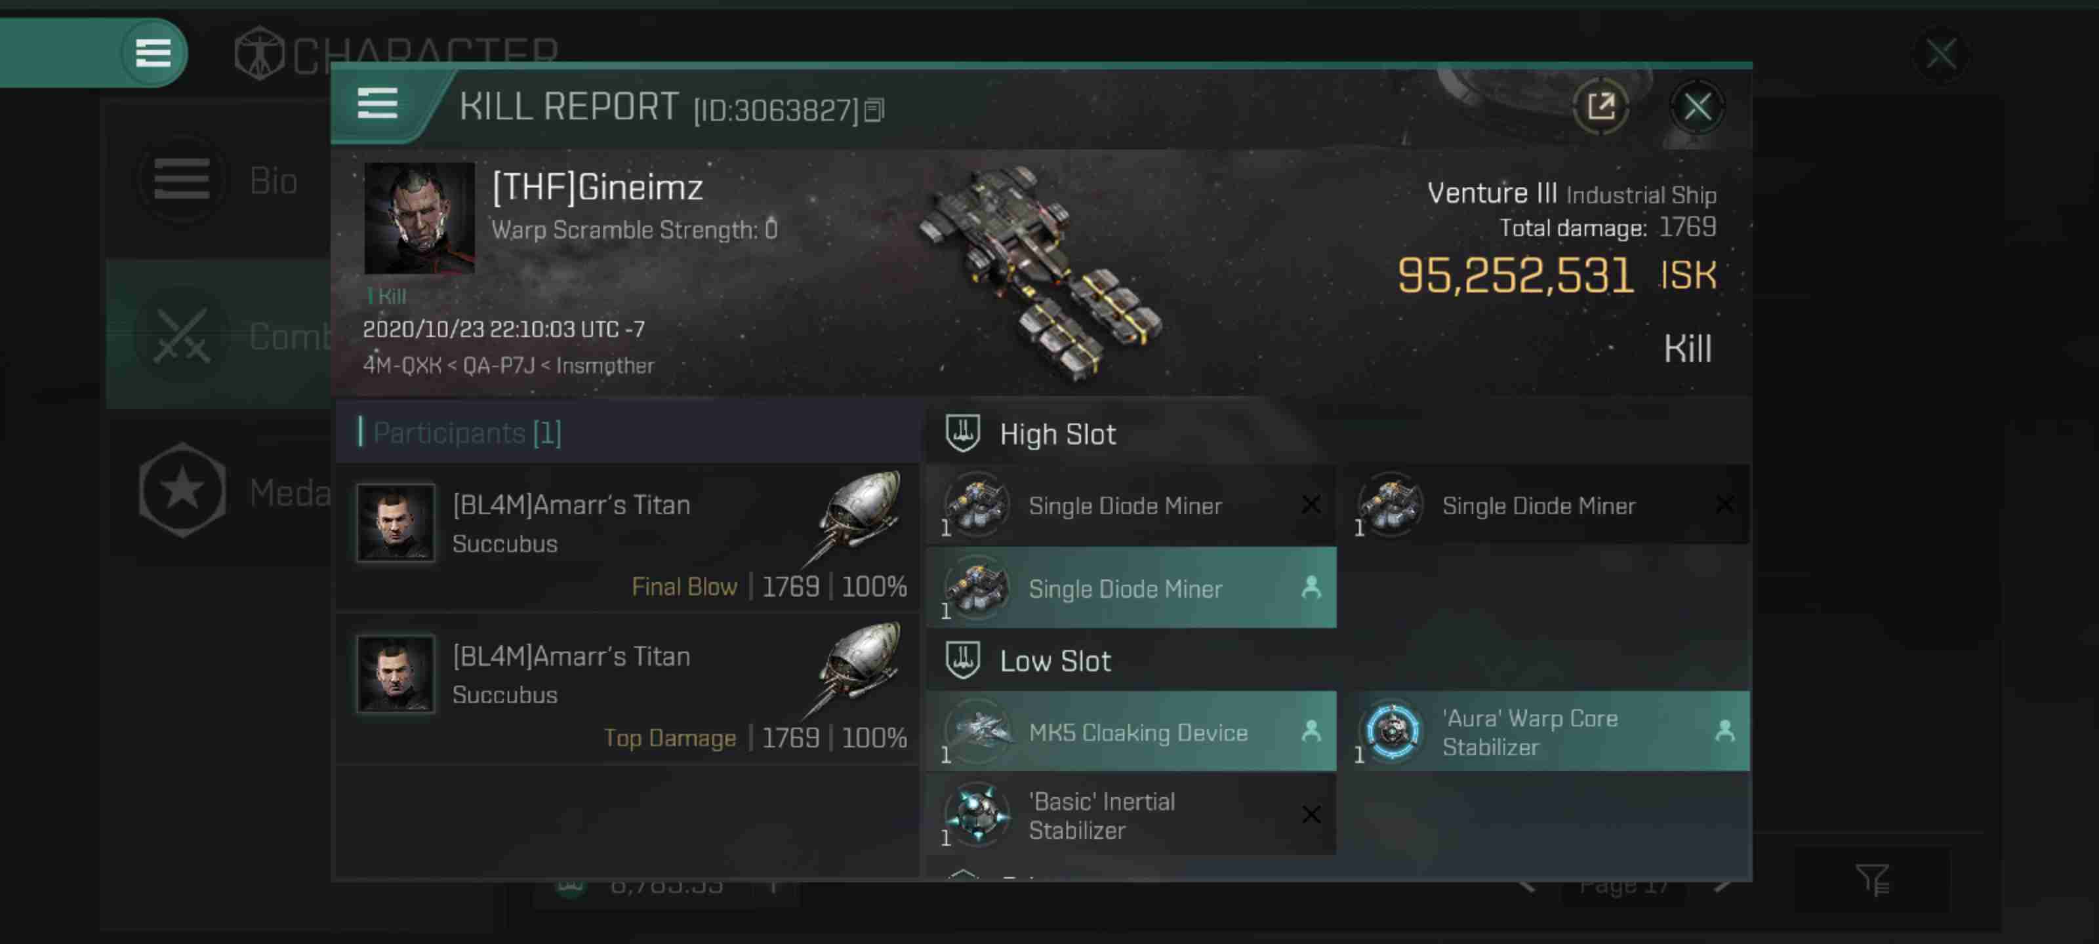
Task: Click the High Slot shield icon
Action: point(961,433)
